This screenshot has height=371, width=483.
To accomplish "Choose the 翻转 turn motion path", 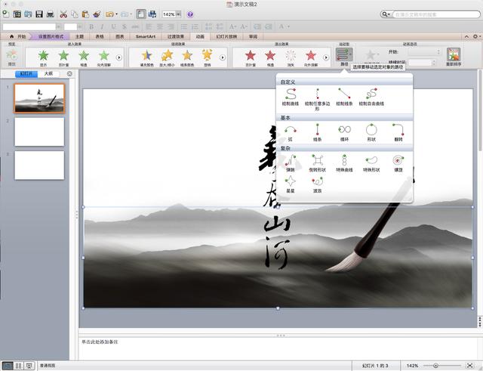I will [398, 133].
